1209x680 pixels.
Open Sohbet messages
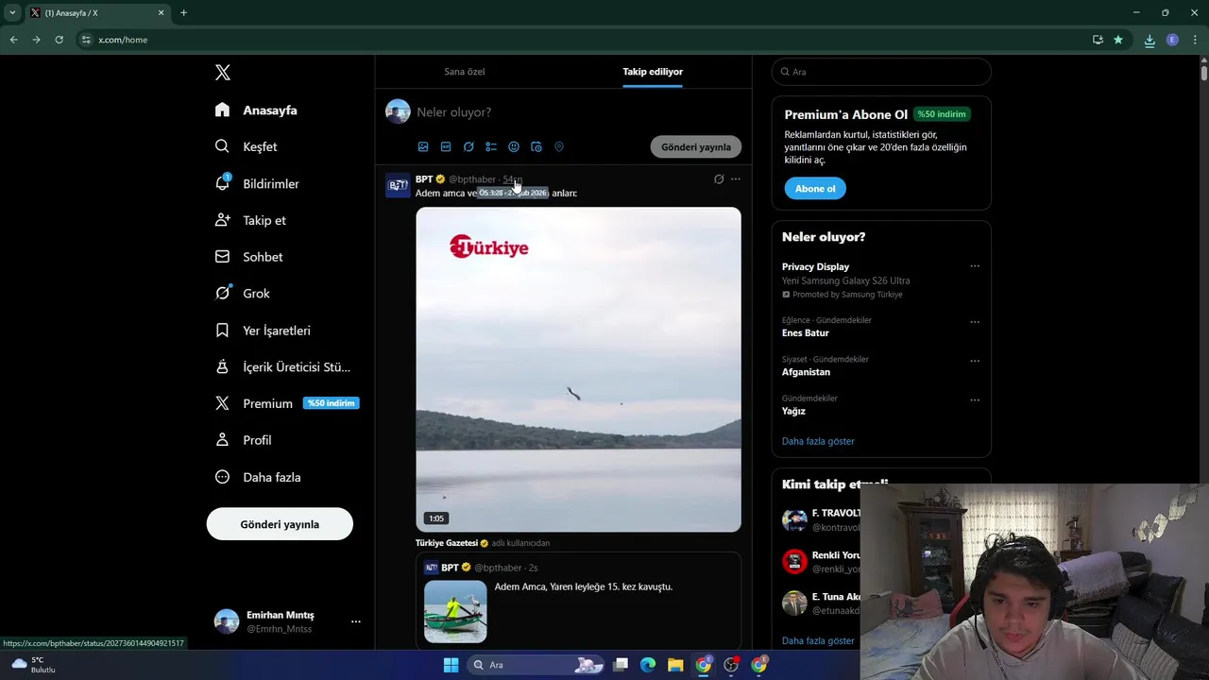248,257
